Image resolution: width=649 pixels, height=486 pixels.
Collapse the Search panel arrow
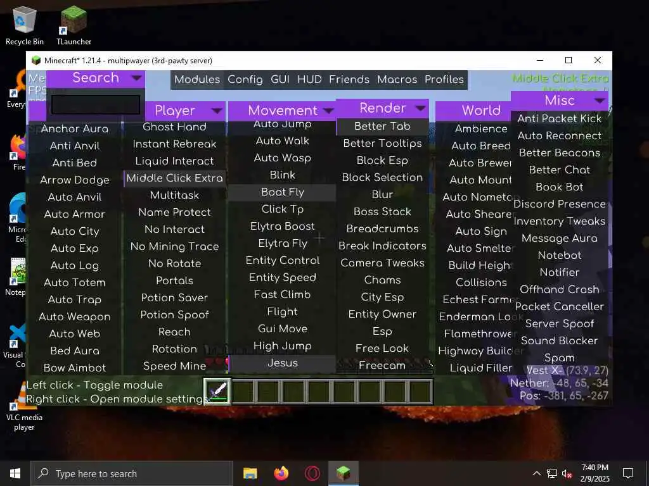pos(136,77)
